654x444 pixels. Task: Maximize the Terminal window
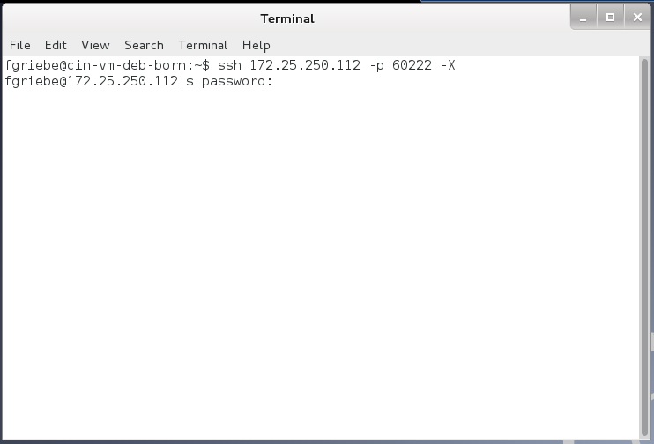610,18
